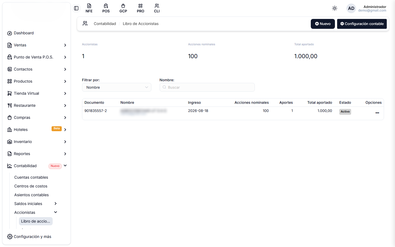The height and width of the screenshot is (247, 395).
Task: Create a new shareholder with Nuevo
Action: click(323, 24)
